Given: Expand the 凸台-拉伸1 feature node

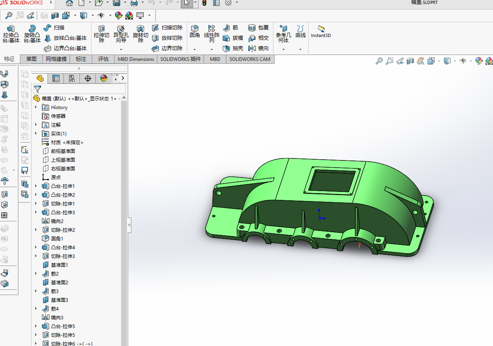Looking at the screenshot, I should tap(36, 186).
